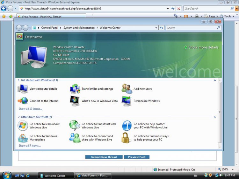Switch to Vista Forums taskbar button

(93, 176)
